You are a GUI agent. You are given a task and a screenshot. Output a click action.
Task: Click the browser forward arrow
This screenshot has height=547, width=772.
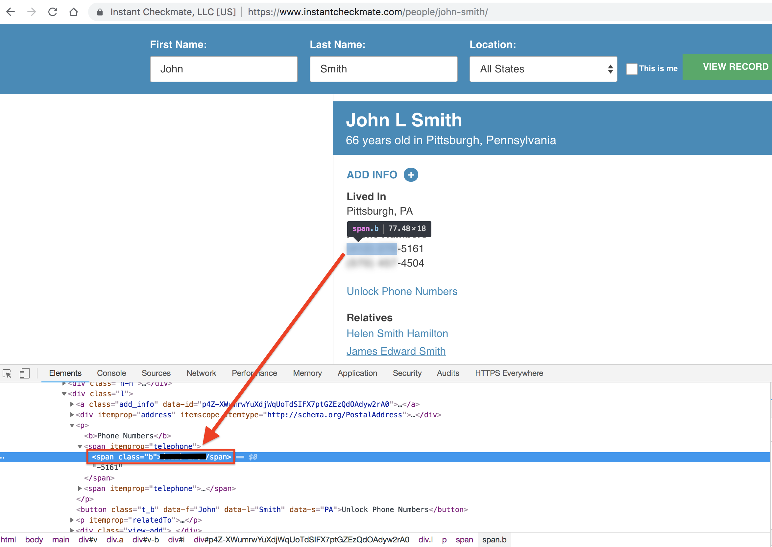pyautogui.click(x=32, y=12)
